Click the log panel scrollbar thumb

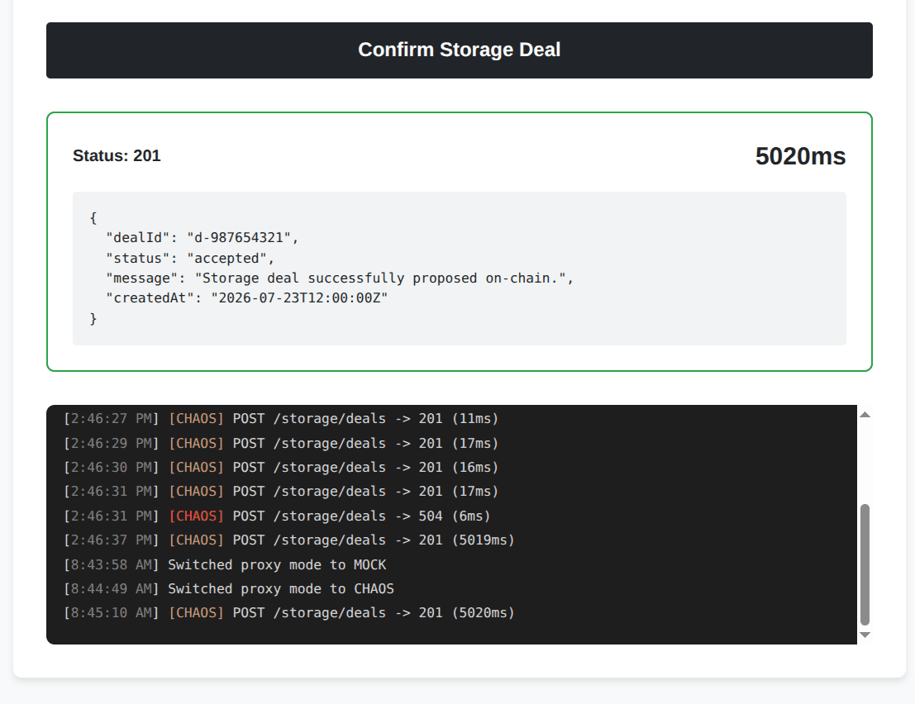[x=865, y=564]
